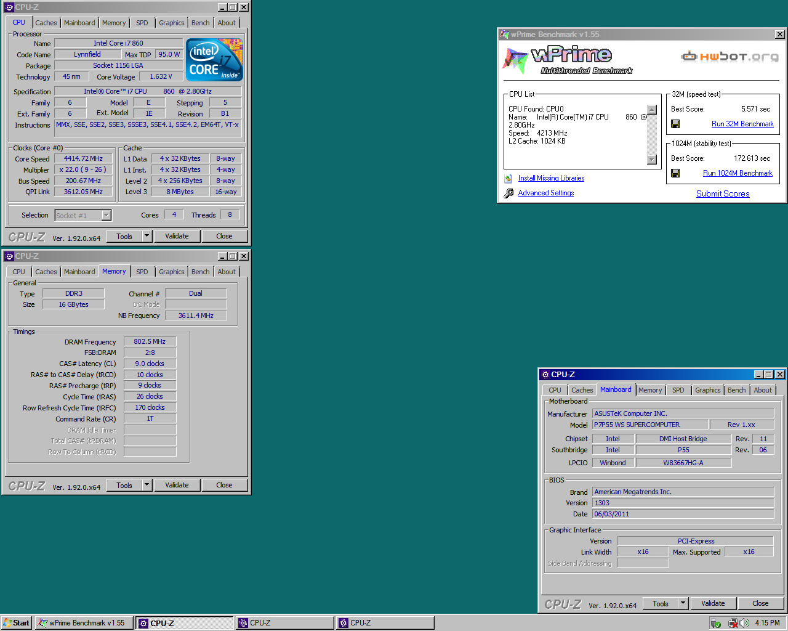
Task: Click the Advanced Settings wrench icon
Action: click(x=509, y=193)
